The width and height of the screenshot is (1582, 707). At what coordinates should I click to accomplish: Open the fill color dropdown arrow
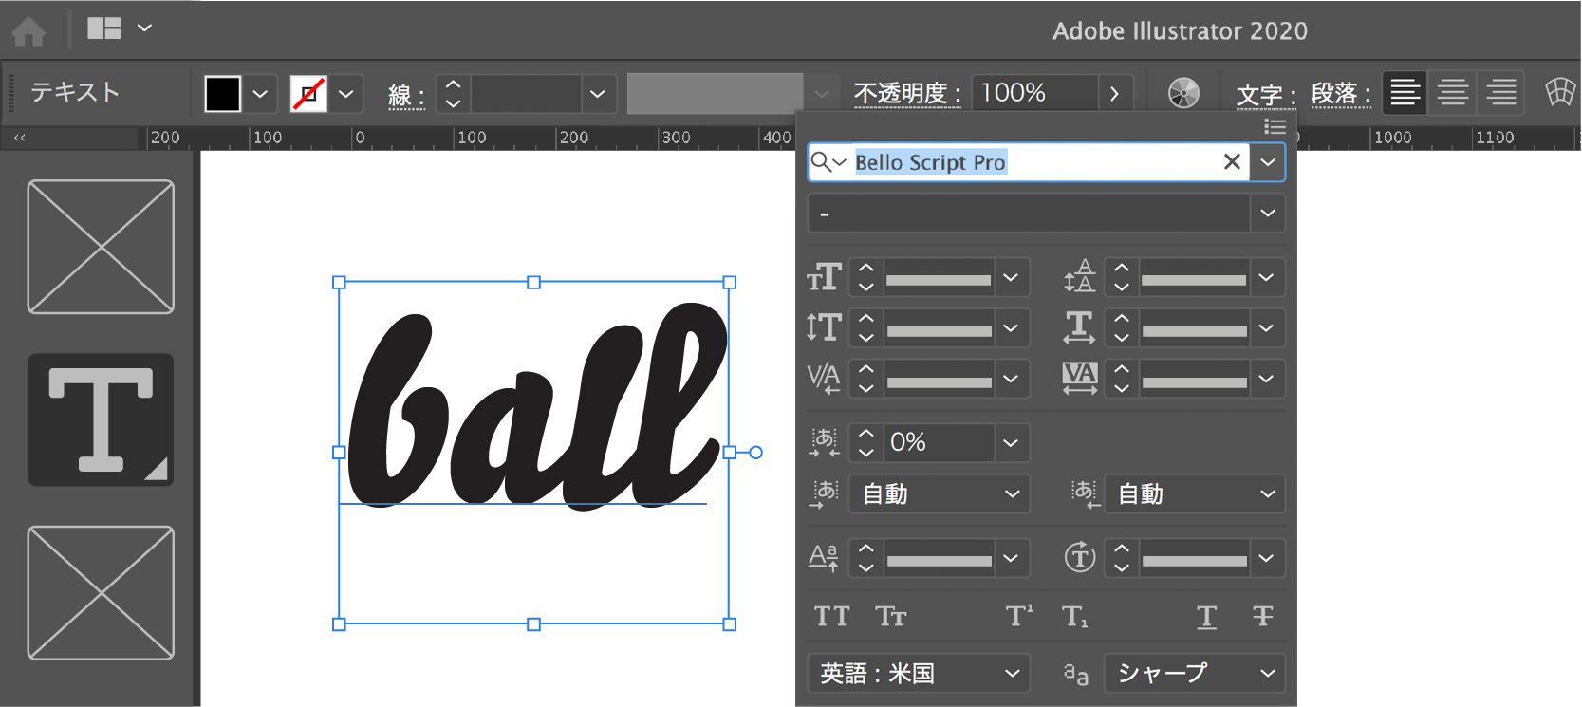[x=260, y=94]
